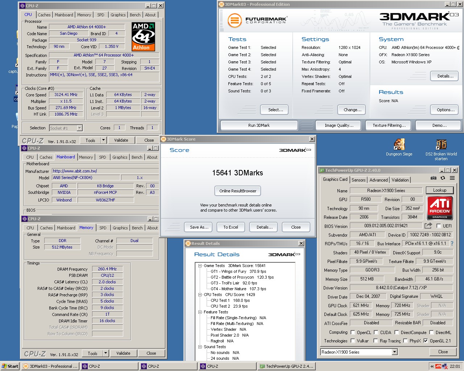
Task: Click Bus Interface question mark icon
Action: click(452, 243)
